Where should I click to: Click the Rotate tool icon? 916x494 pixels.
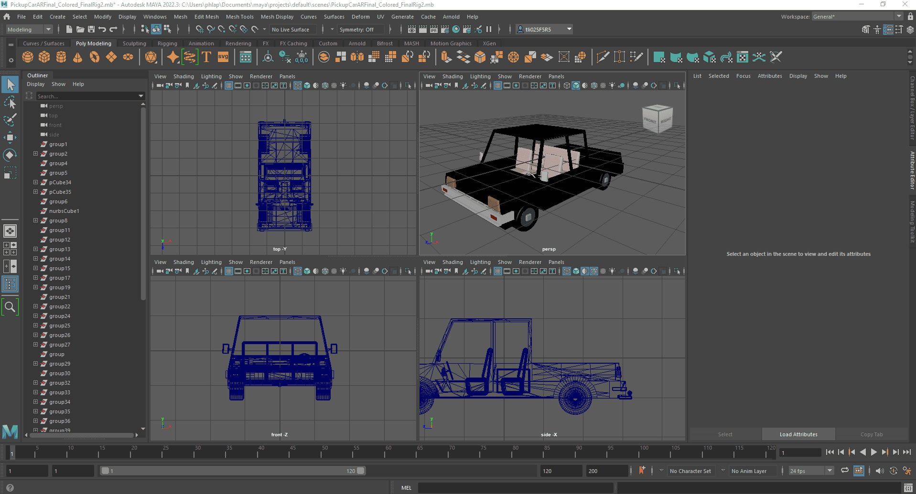(10, 155)
